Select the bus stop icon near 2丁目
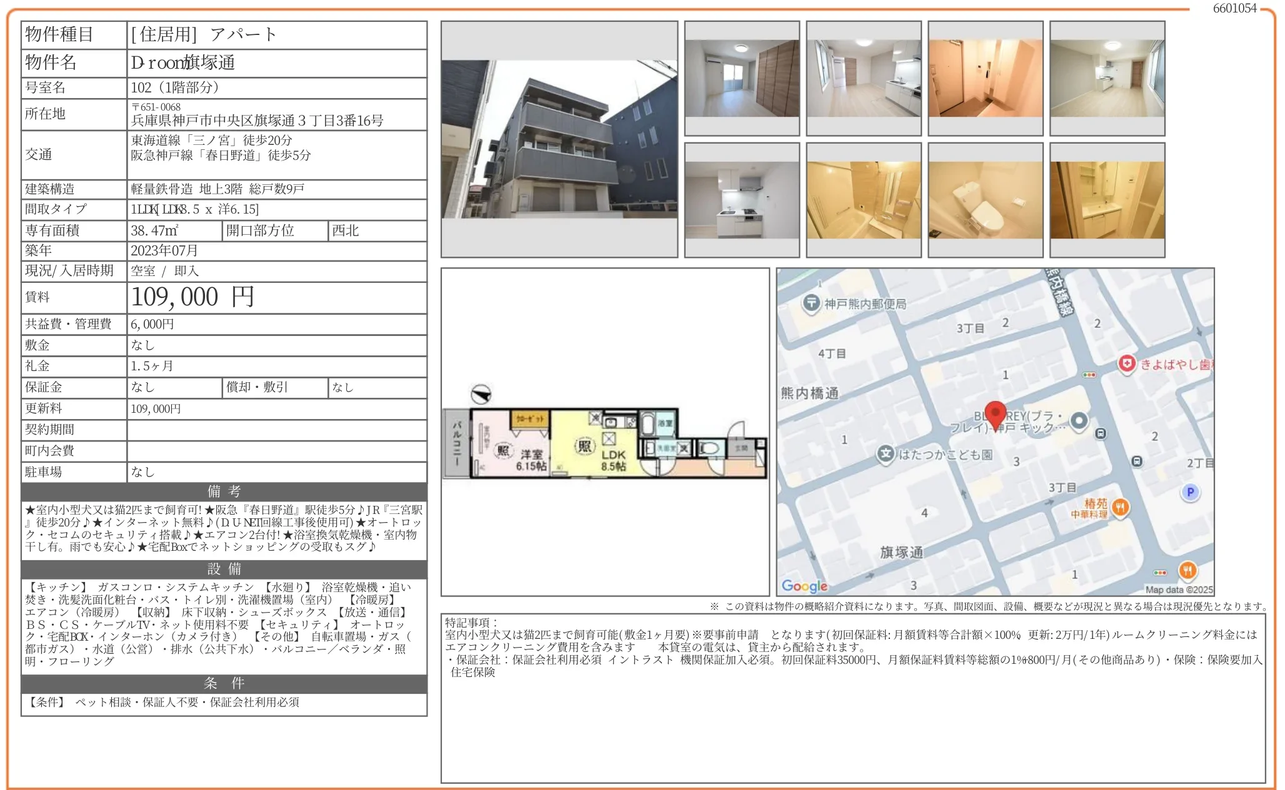Image resolution: width=1285 pixels, height=790 pixels. coord(1137,462)
